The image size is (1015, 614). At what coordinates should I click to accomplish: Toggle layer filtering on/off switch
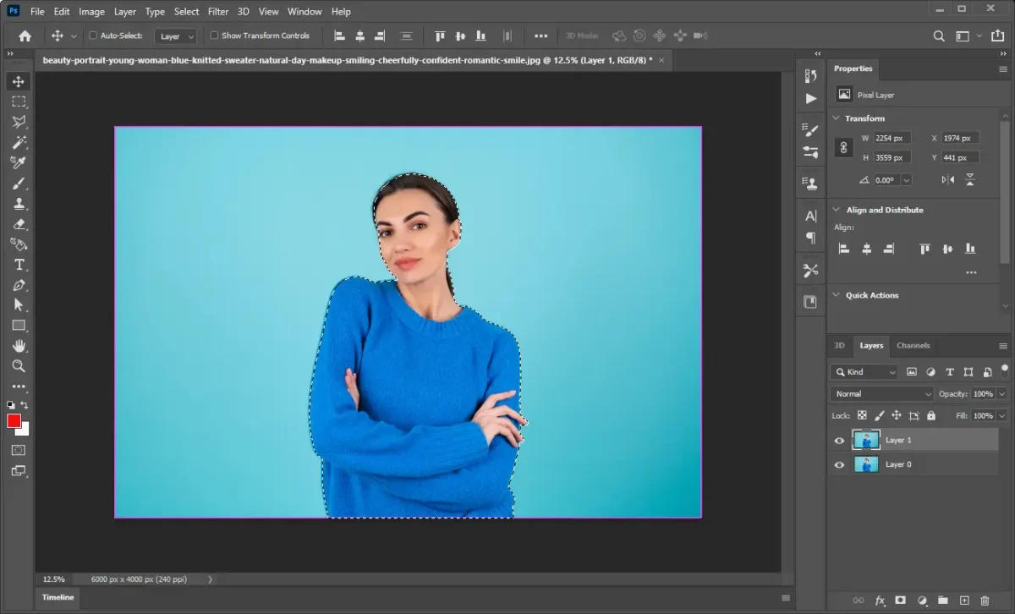coord(1004,370)
